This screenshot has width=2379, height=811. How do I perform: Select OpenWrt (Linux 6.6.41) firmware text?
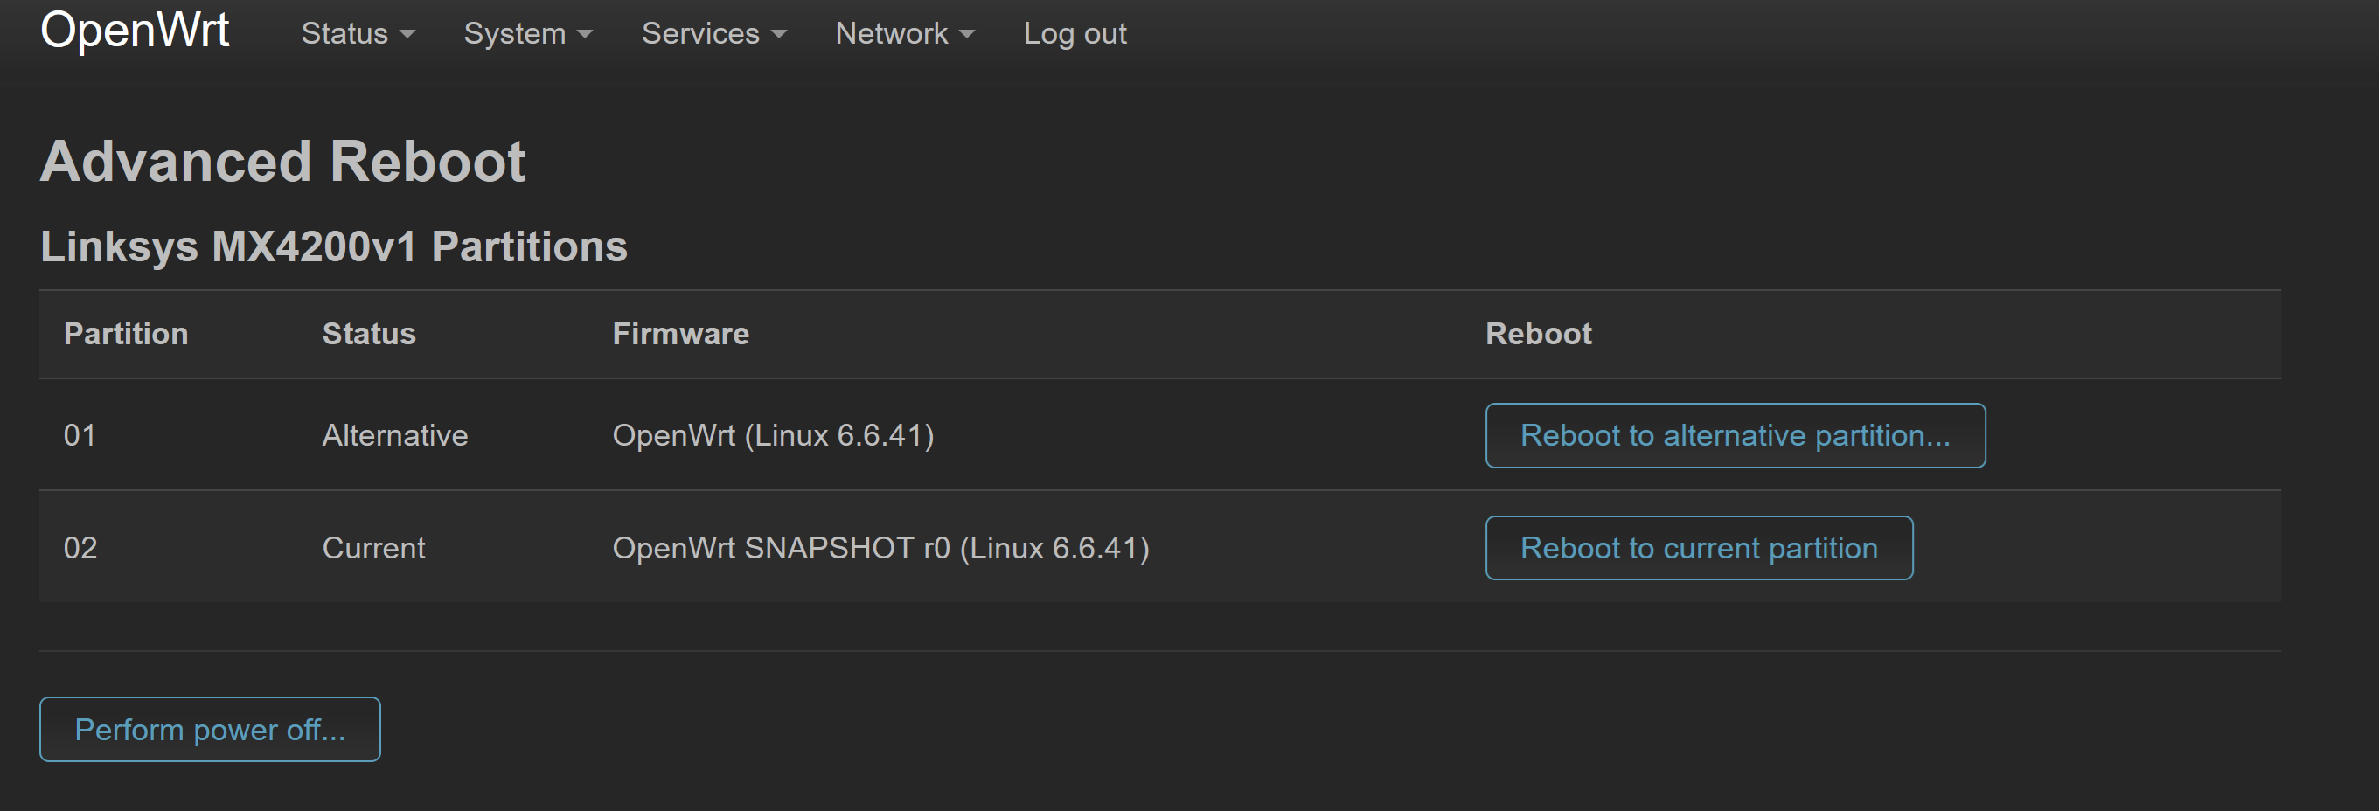773,435
